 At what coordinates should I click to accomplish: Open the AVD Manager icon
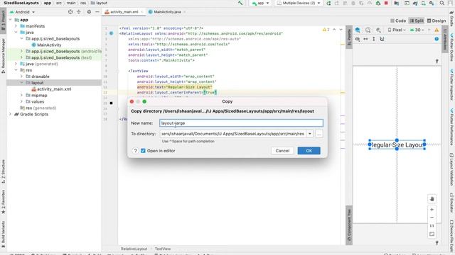click(x=424, y=3)
